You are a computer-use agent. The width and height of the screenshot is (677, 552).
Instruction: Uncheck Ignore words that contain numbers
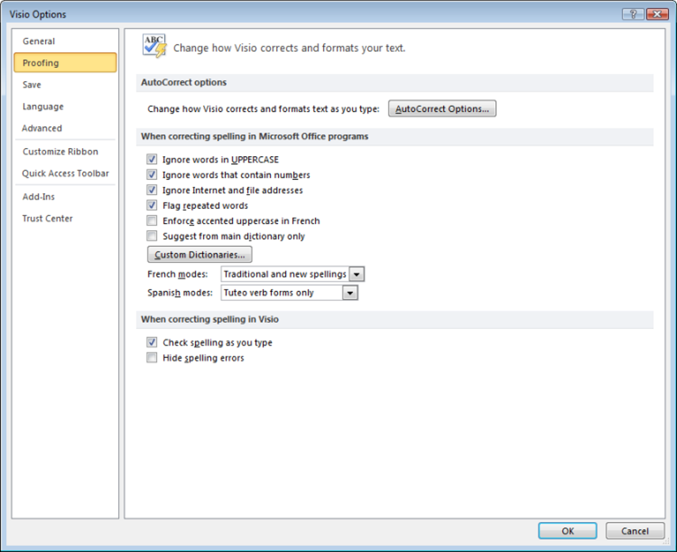pyautogui.click(x=151, y=175)
